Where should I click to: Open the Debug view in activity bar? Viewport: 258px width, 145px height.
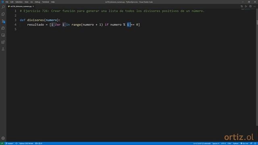pos(3,28)
